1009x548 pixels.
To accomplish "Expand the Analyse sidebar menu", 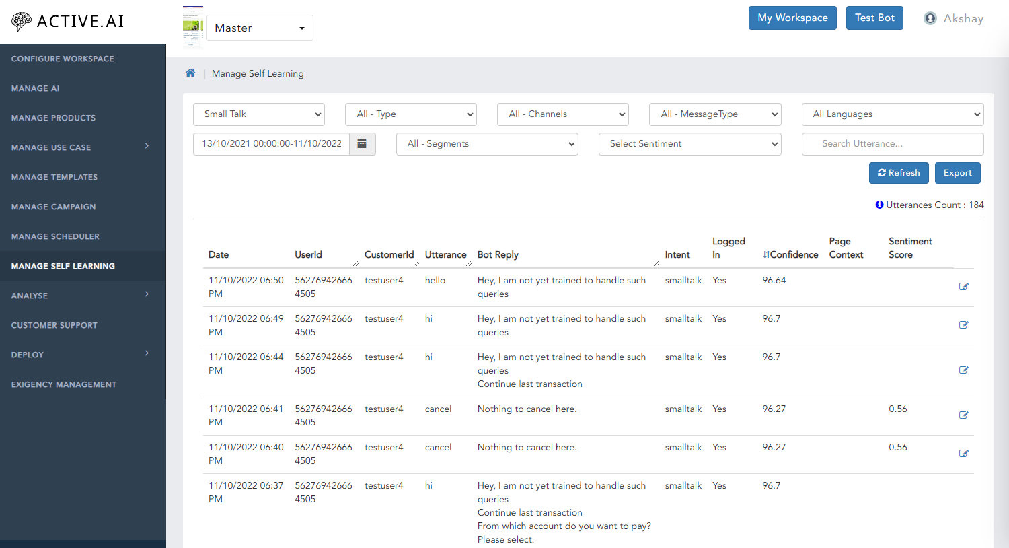I will tap(83, 296).
